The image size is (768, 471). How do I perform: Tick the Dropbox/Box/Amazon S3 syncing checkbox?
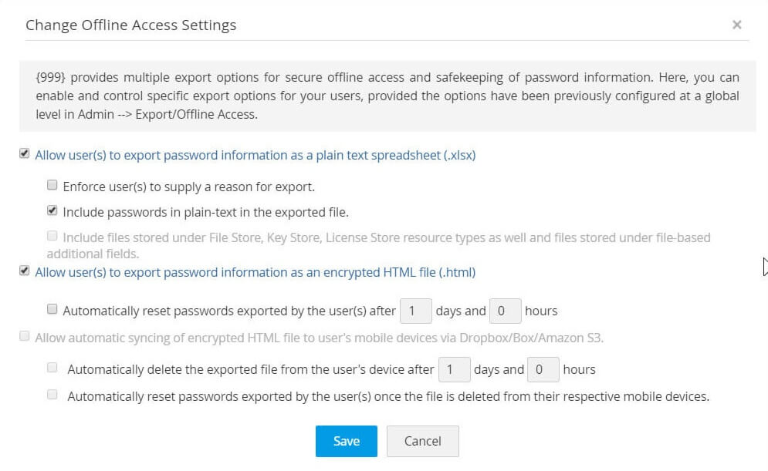[x=25, y=337]
